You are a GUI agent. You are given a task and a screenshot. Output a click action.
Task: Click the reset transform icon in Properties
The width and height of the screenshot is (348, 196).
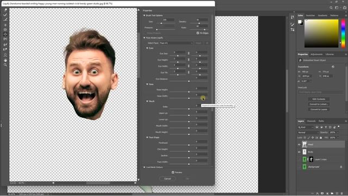[x=333, y=66]
